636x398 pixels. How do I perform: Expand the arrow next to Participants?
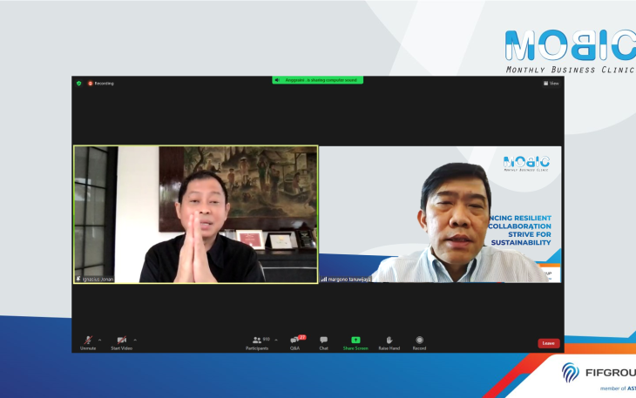tap(276, 340)
